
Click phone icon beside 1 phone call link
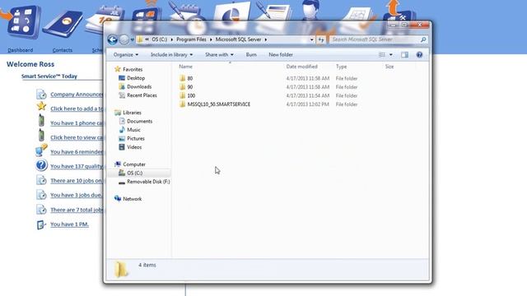click(41, 121)
